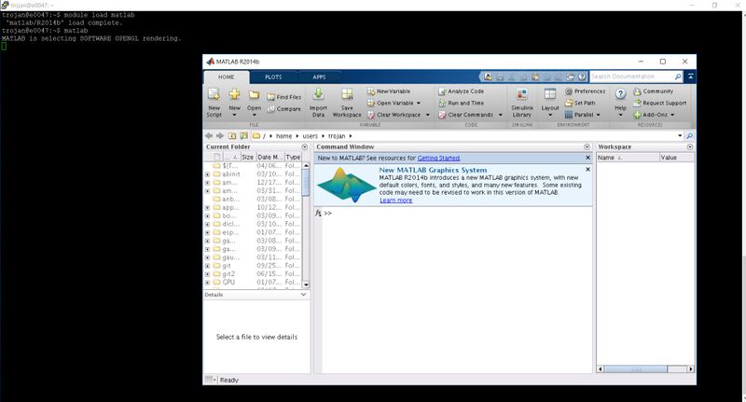Click the Workspace Value column header
Image resolution: width=746 pixels, height=402 pixels.
[x=677, y=158]
